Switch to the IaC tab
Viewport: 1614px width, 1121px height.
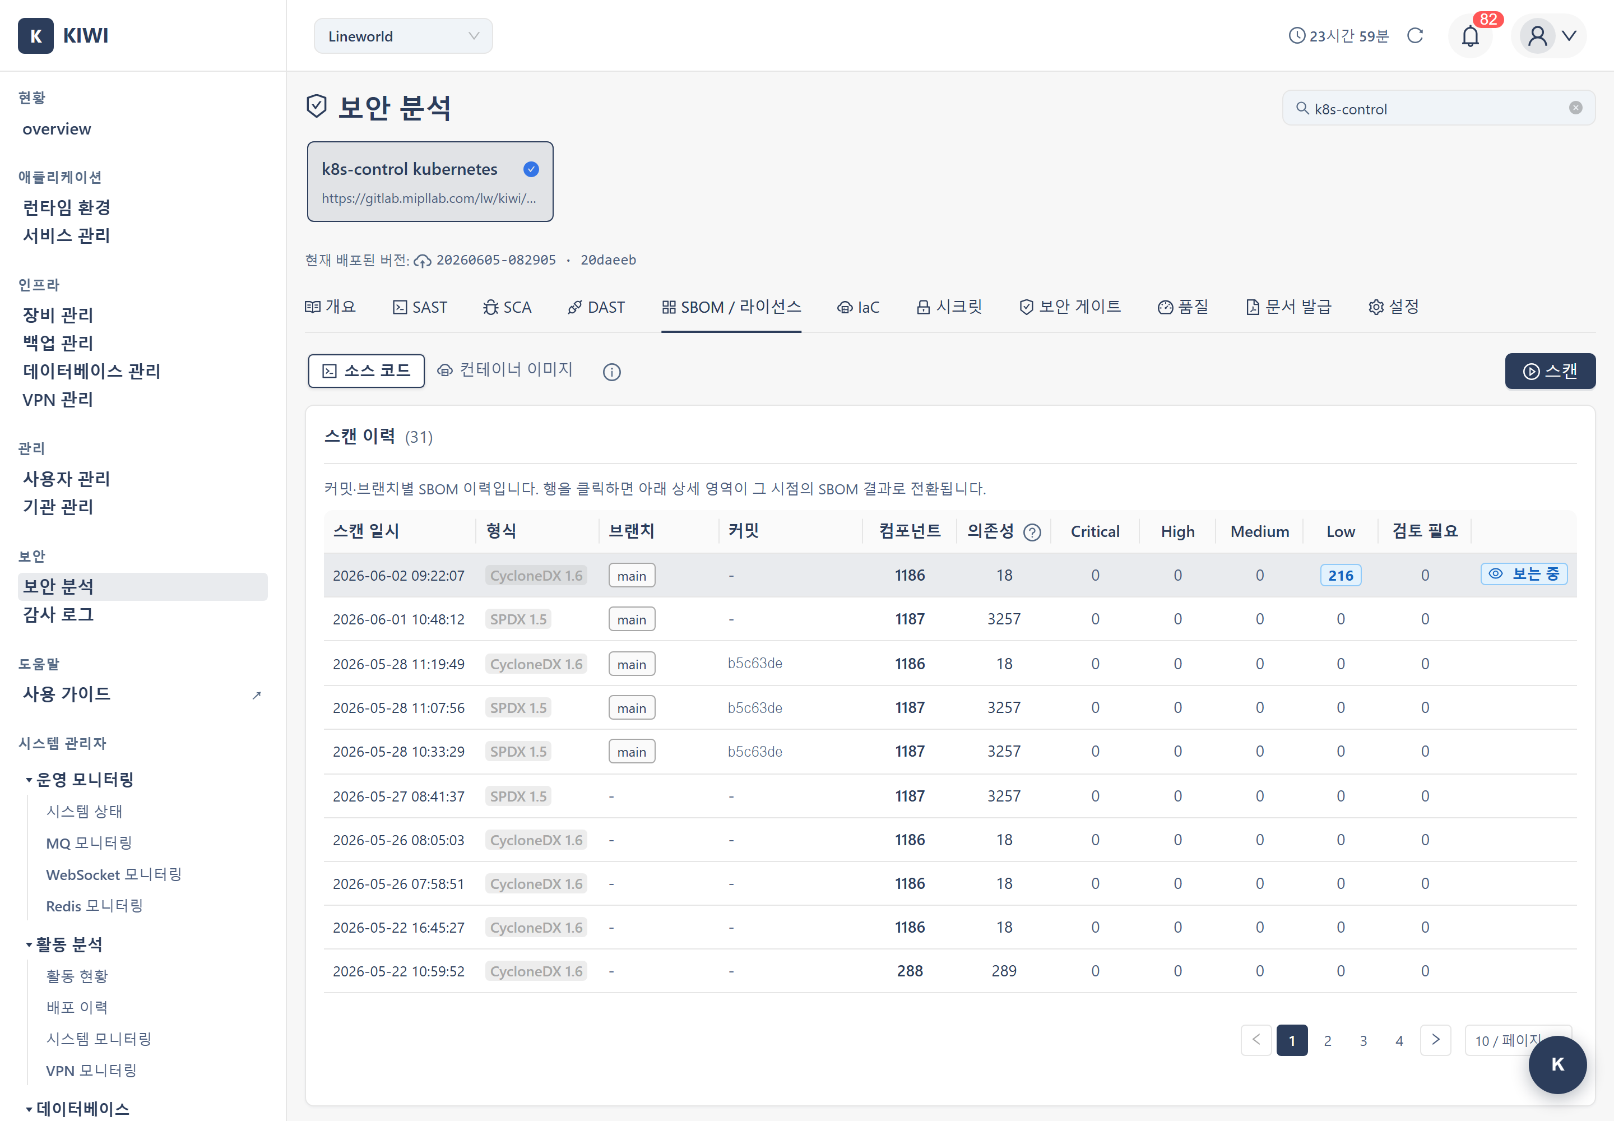click(858, 307)
